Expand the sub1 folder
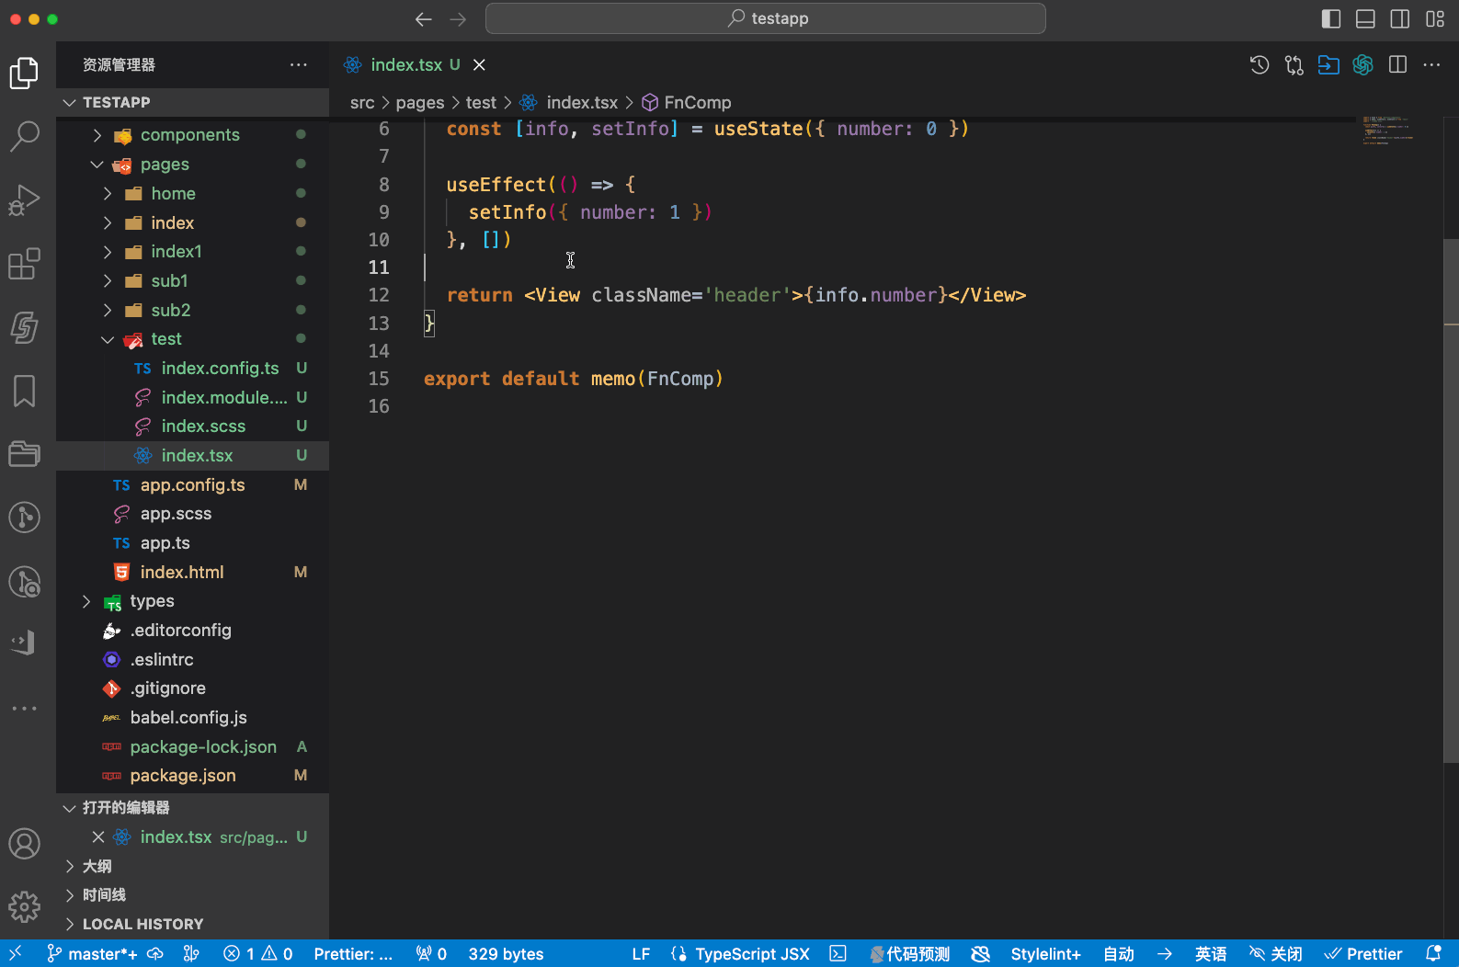Image resolution: width=1459 pixels, height=967 pixels. coord(193,281)
